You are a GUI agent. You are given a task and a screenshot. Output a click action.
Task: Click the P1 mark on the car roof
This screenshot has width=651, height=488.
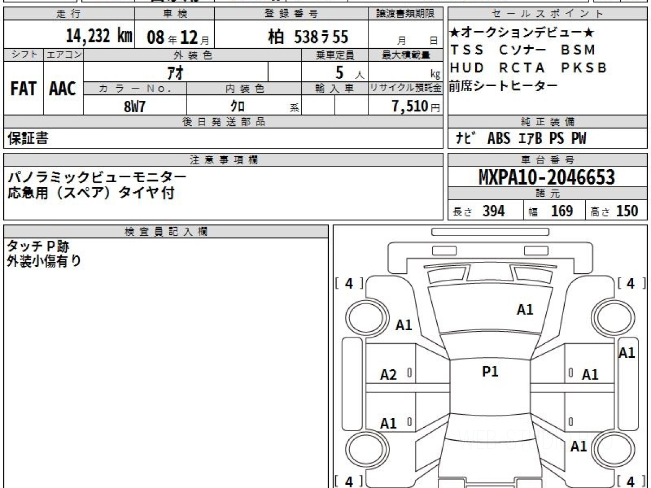point(490,371)
